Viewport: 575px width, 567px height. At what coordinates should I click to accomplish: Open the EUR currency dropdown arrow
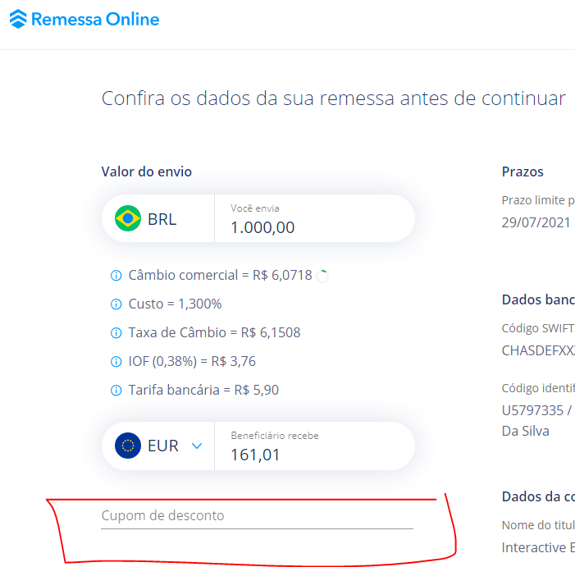click(x=196, y=446)
